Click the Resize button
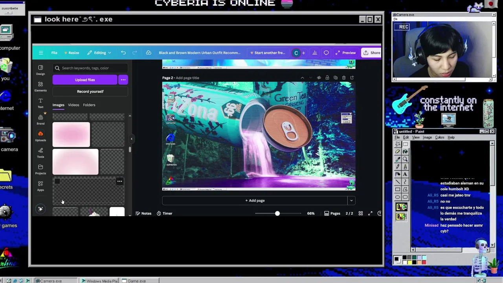 [x=72, y=53]
